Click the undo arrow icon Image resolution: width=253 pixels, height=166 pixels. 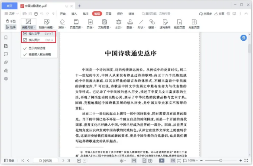pos(42,14)
